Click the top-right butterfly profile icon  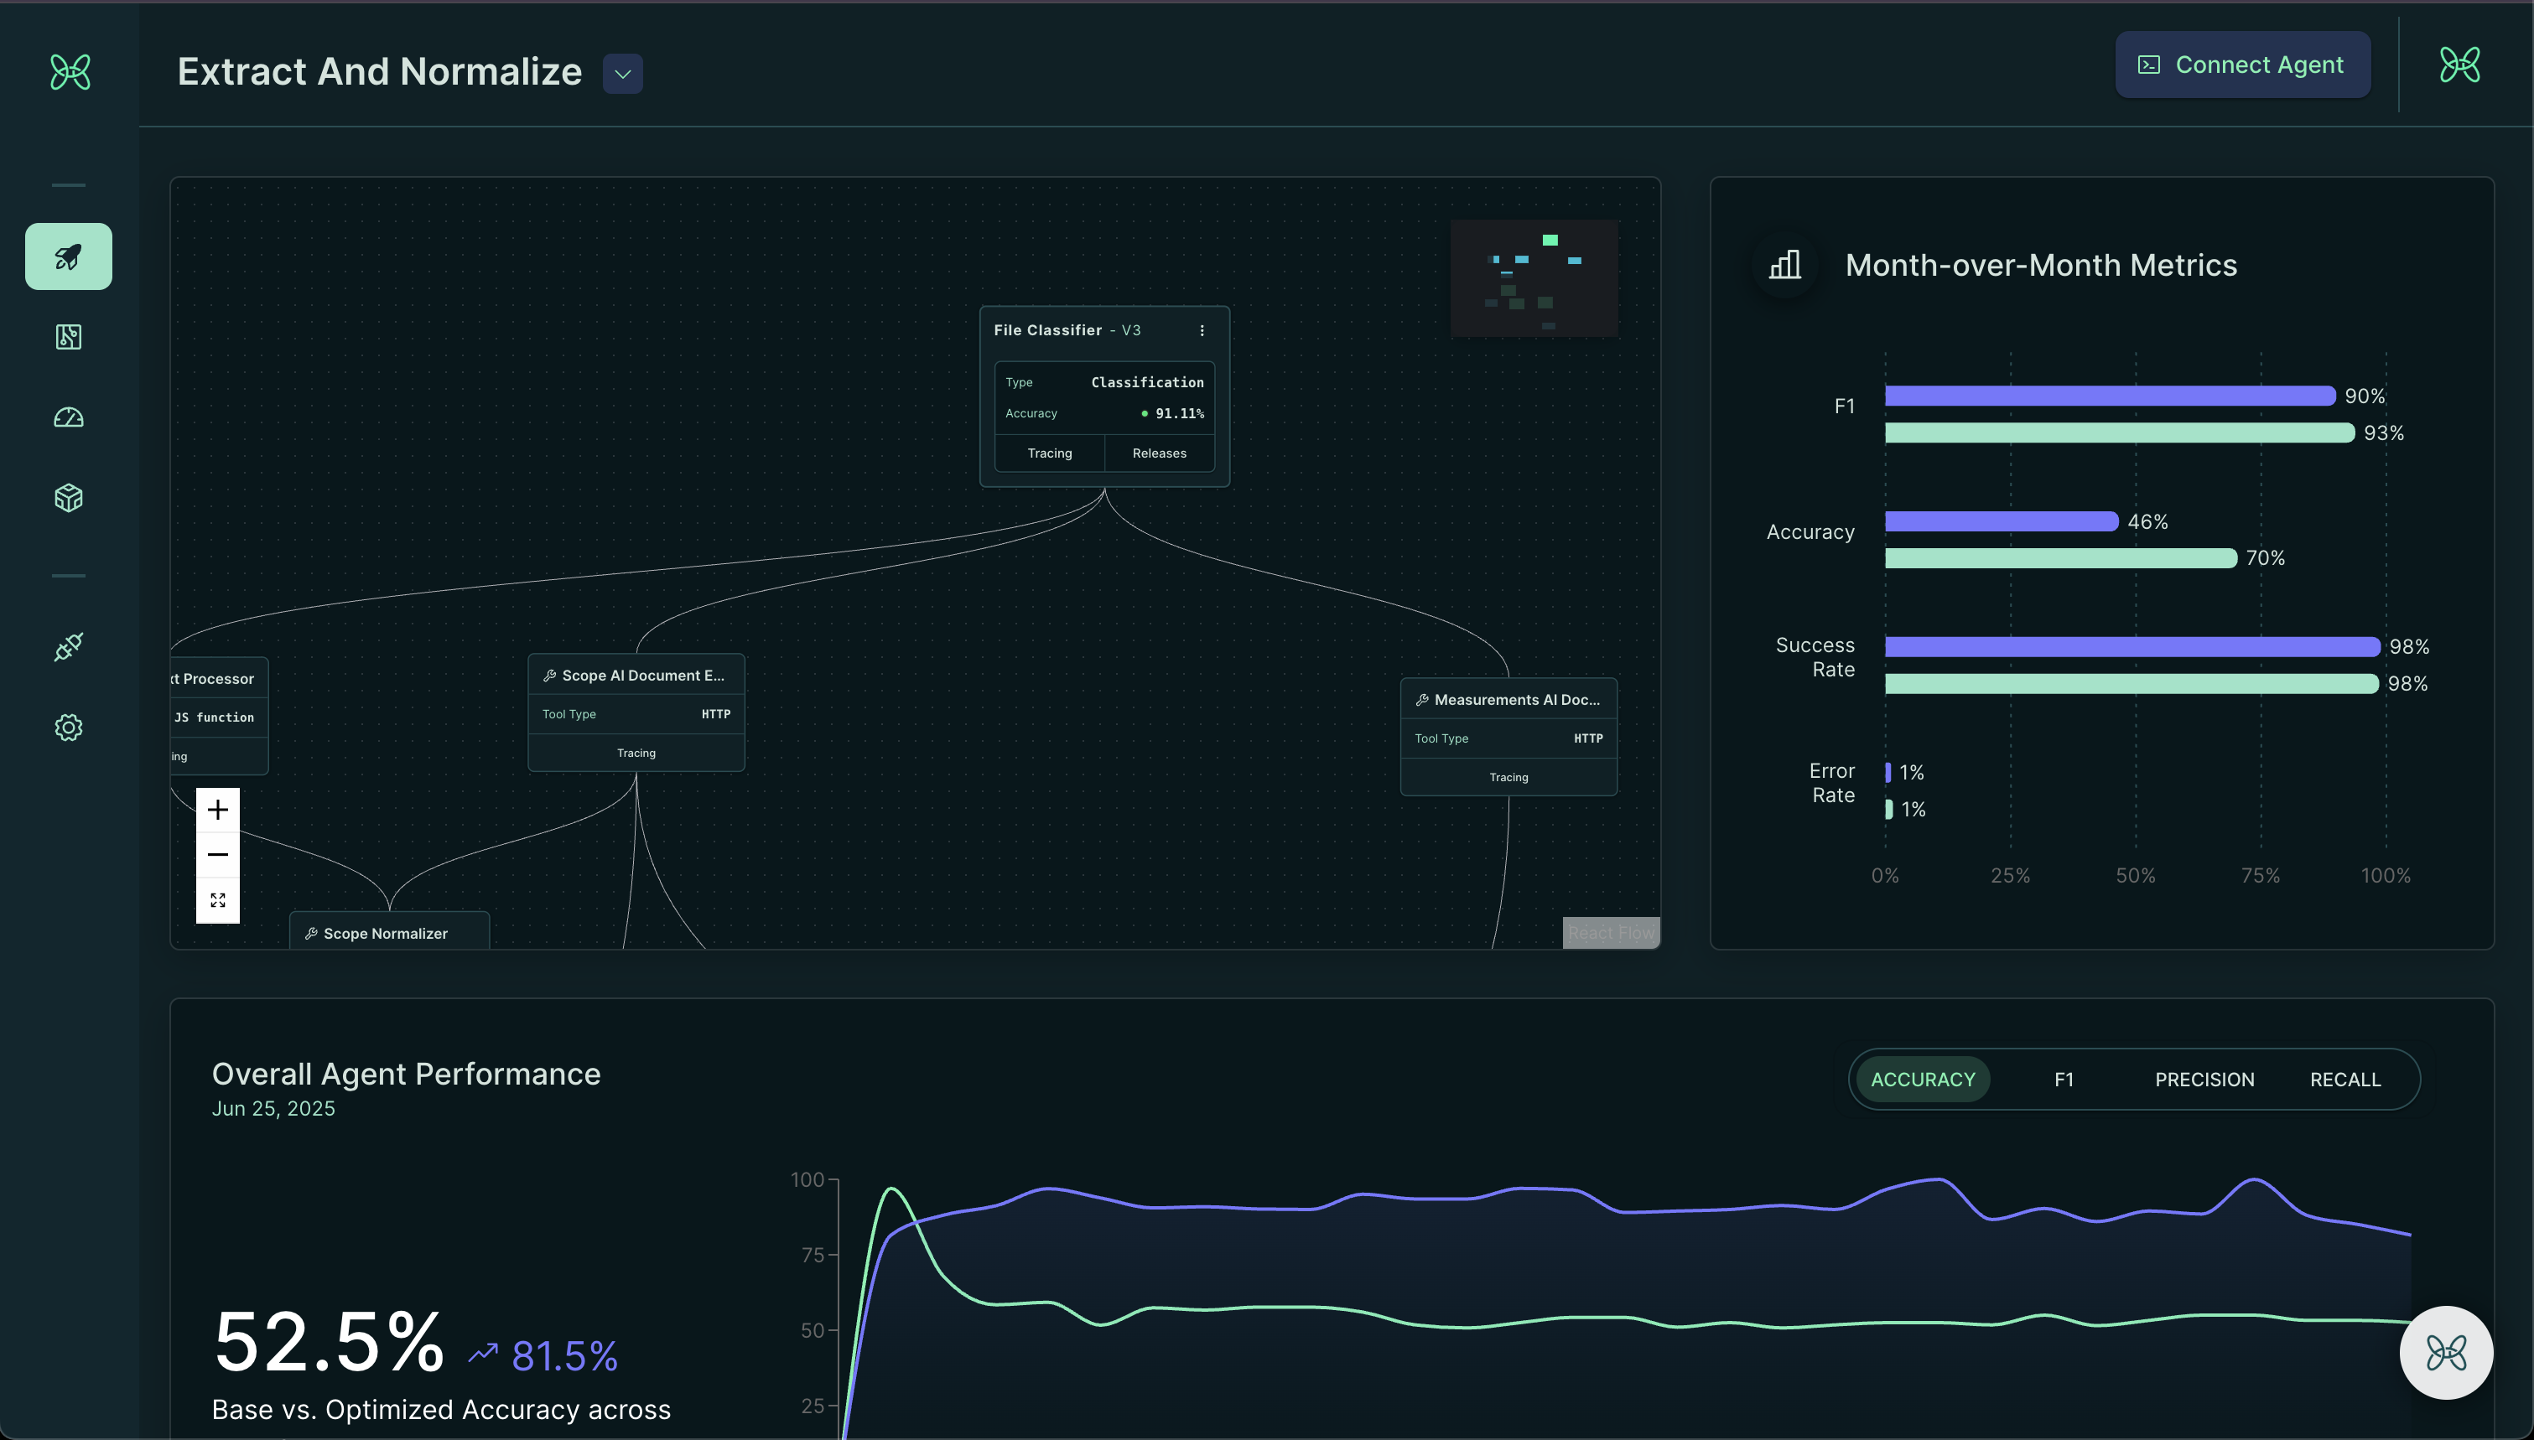point(2459,65)
